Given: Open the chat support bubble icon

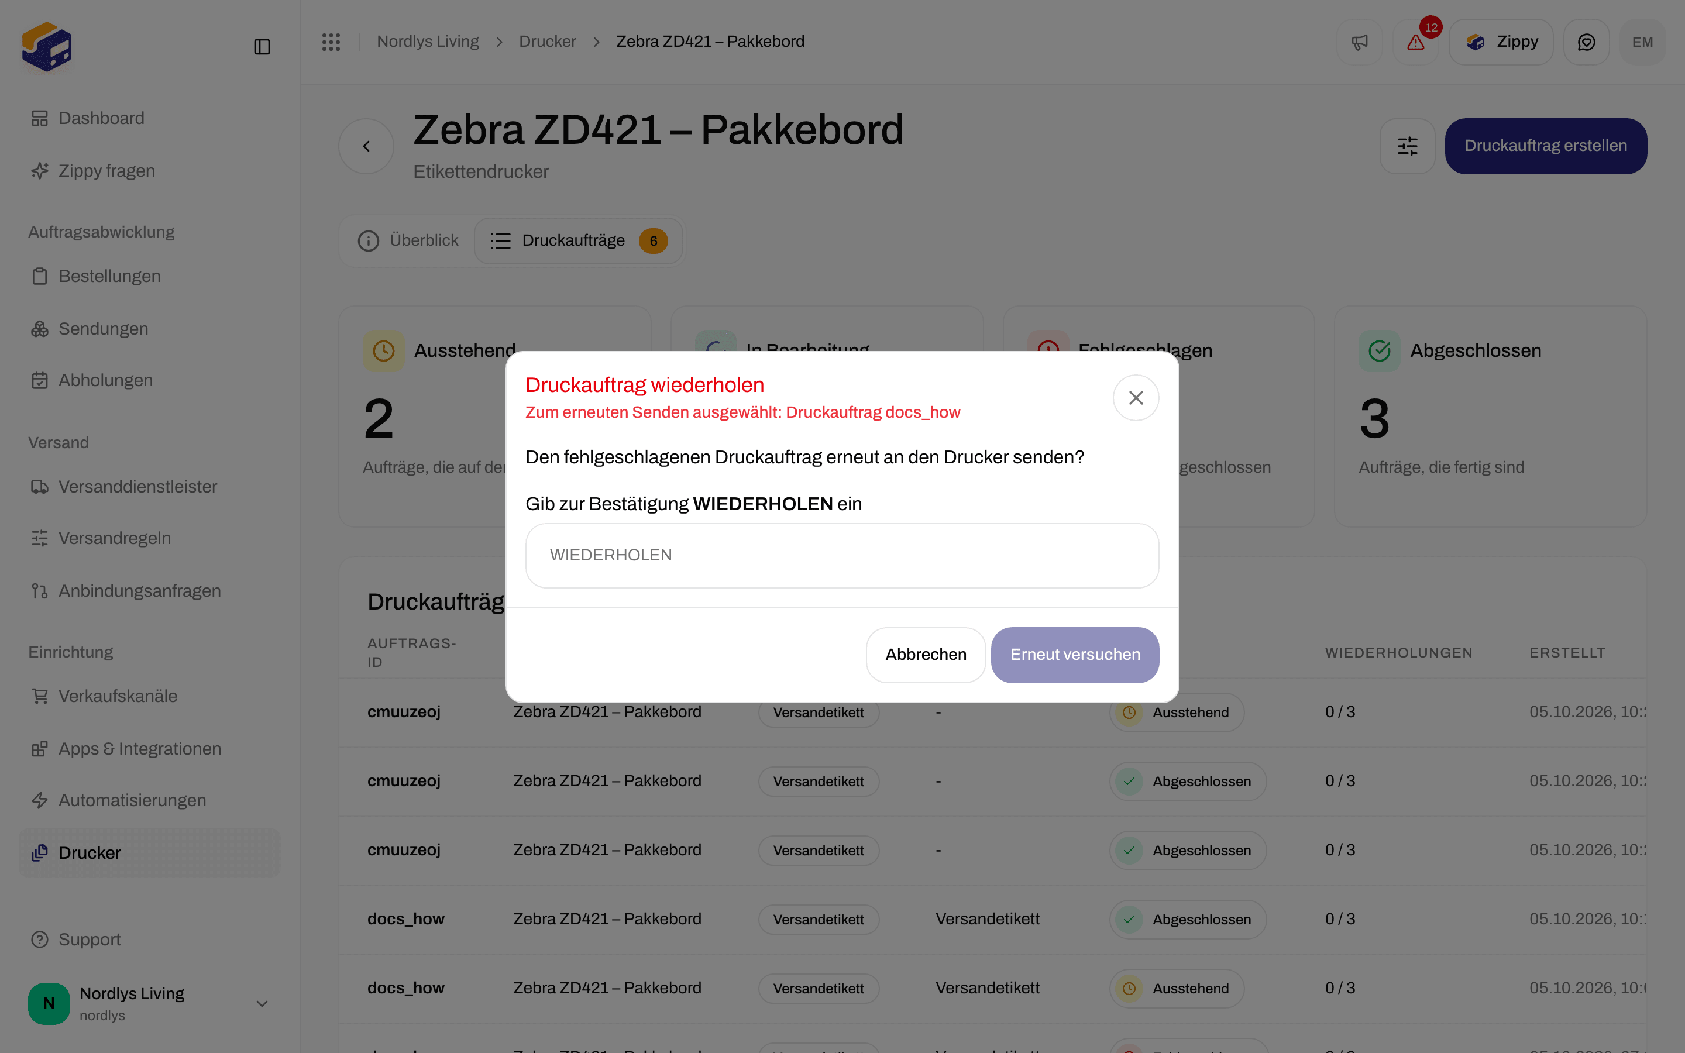Looking at the screenshot, I should pos(1586,42).
